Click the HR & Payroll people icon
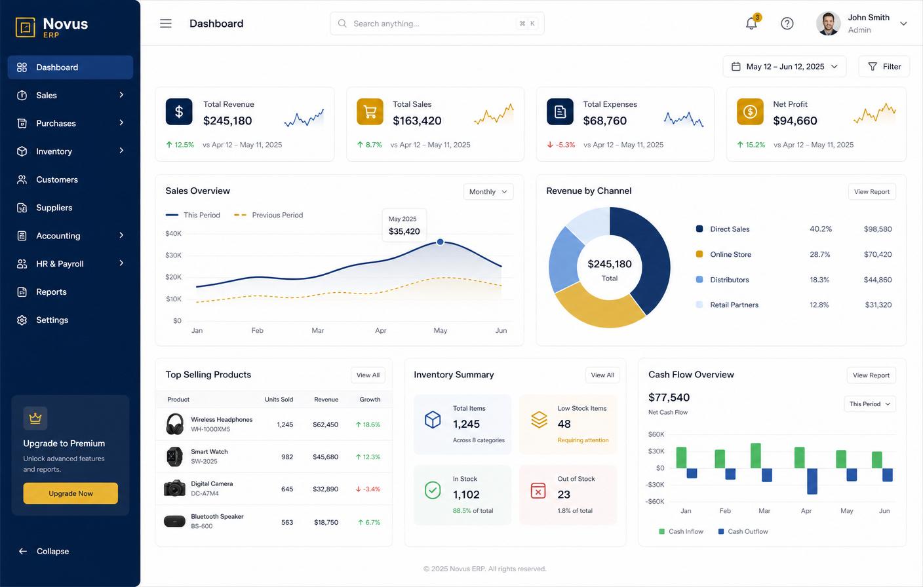The width and height of the screenshot is (923, 587). click(22, 264)
